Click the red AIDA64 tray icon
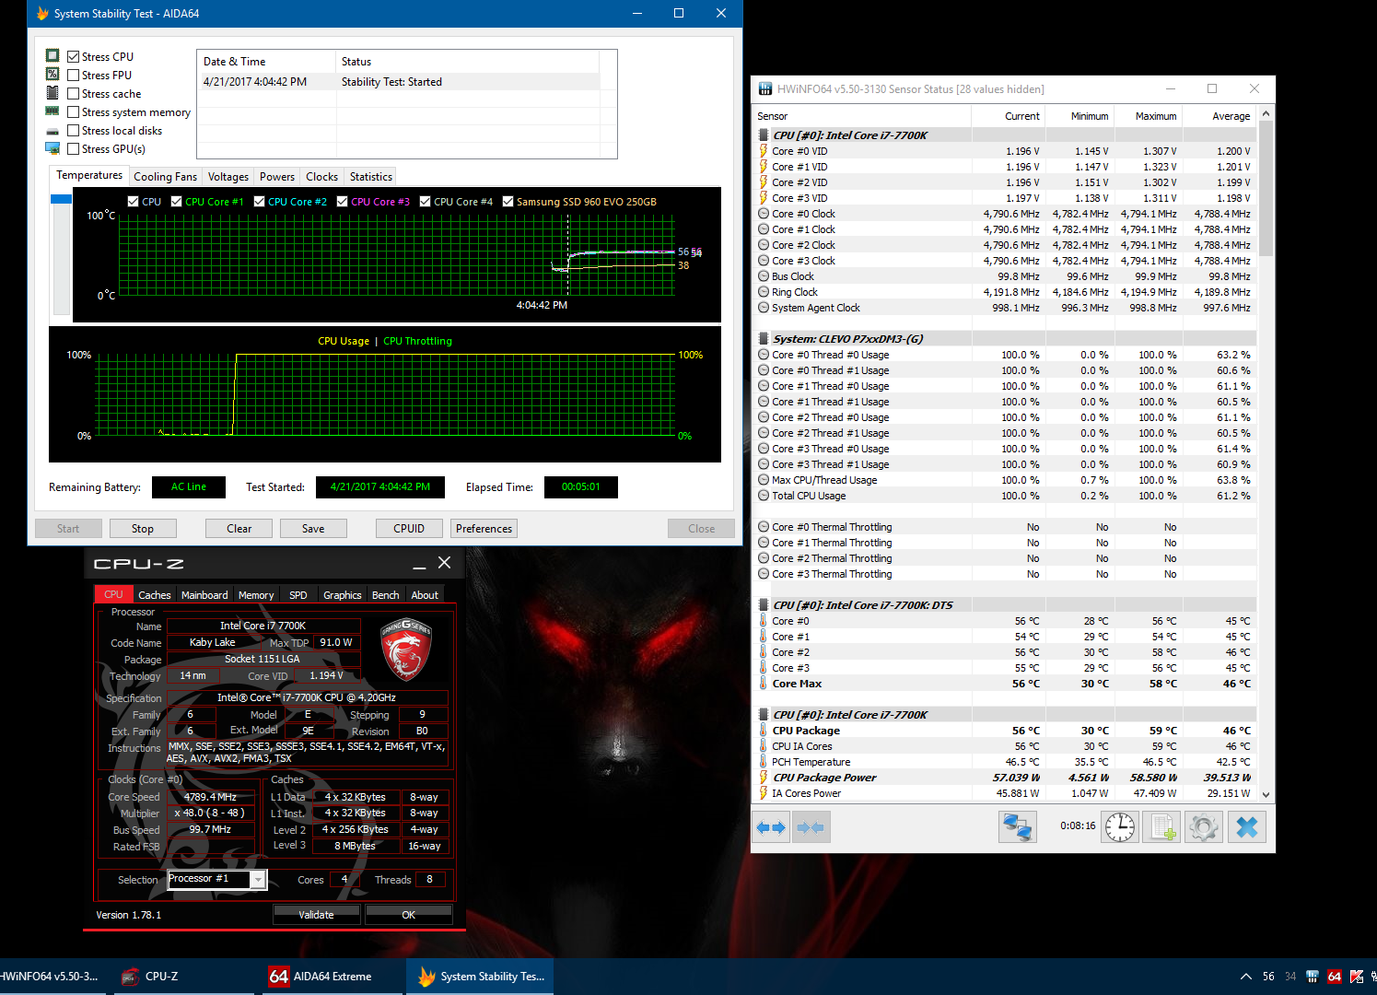Viewport: 1377px width, 995px height. 1335,977
